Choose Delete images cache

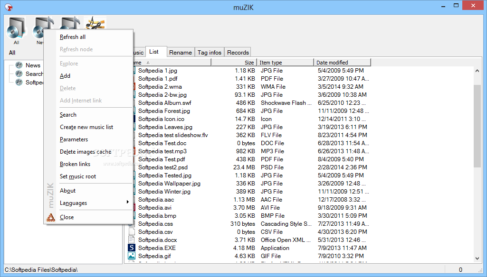pos(86,152)
